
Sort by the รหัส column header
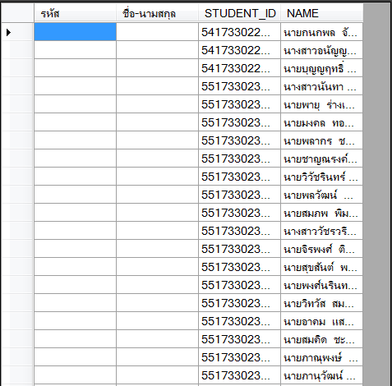75,13
